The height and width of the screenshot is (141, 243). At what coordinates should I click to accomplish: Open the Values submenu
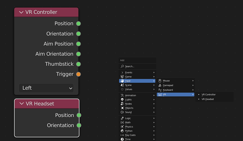pos(137,89)
